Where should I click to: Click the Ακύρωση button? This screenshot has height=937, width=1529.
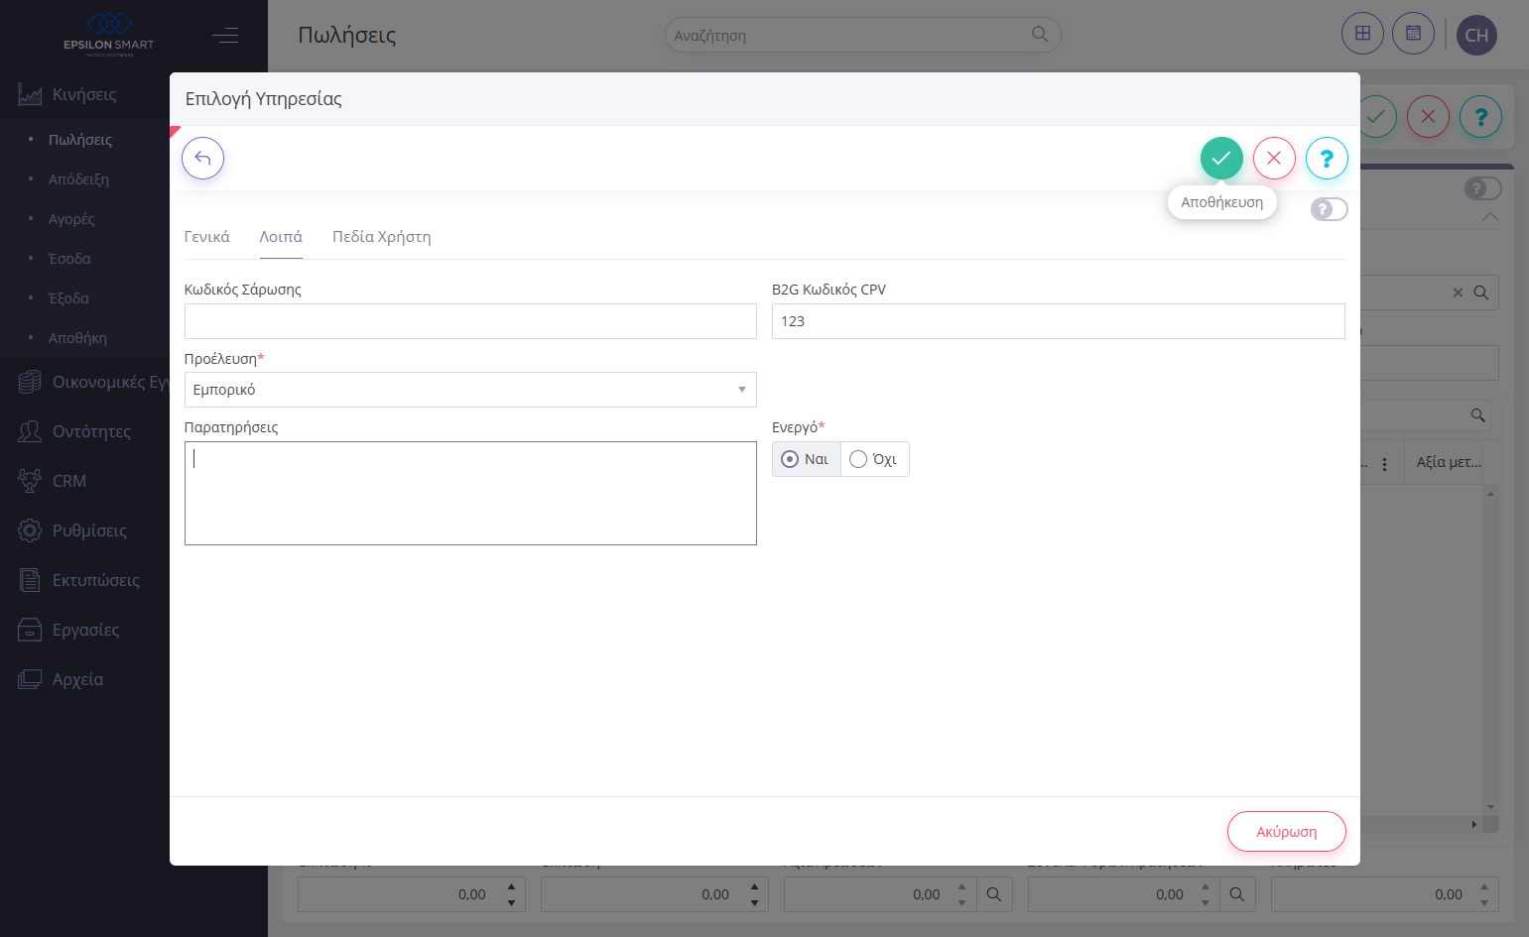click(1286, 832)
